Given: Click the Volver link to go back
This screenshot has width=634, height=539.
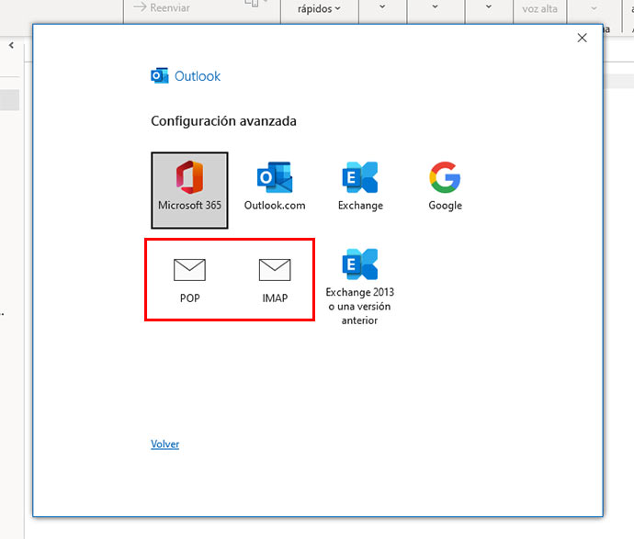Looking at the screenshot, I should click(x=165, y=444).
